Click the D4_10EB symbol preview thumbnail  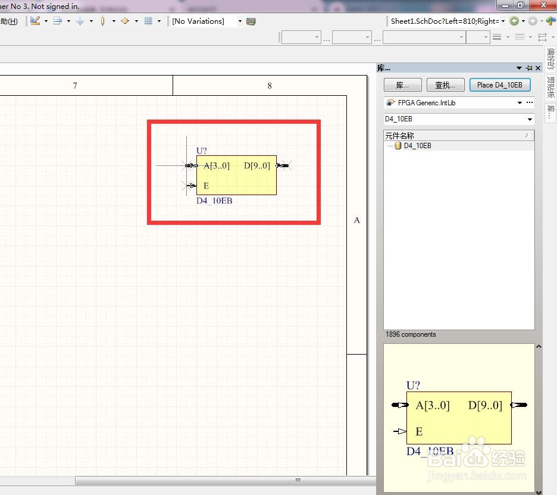459,418
